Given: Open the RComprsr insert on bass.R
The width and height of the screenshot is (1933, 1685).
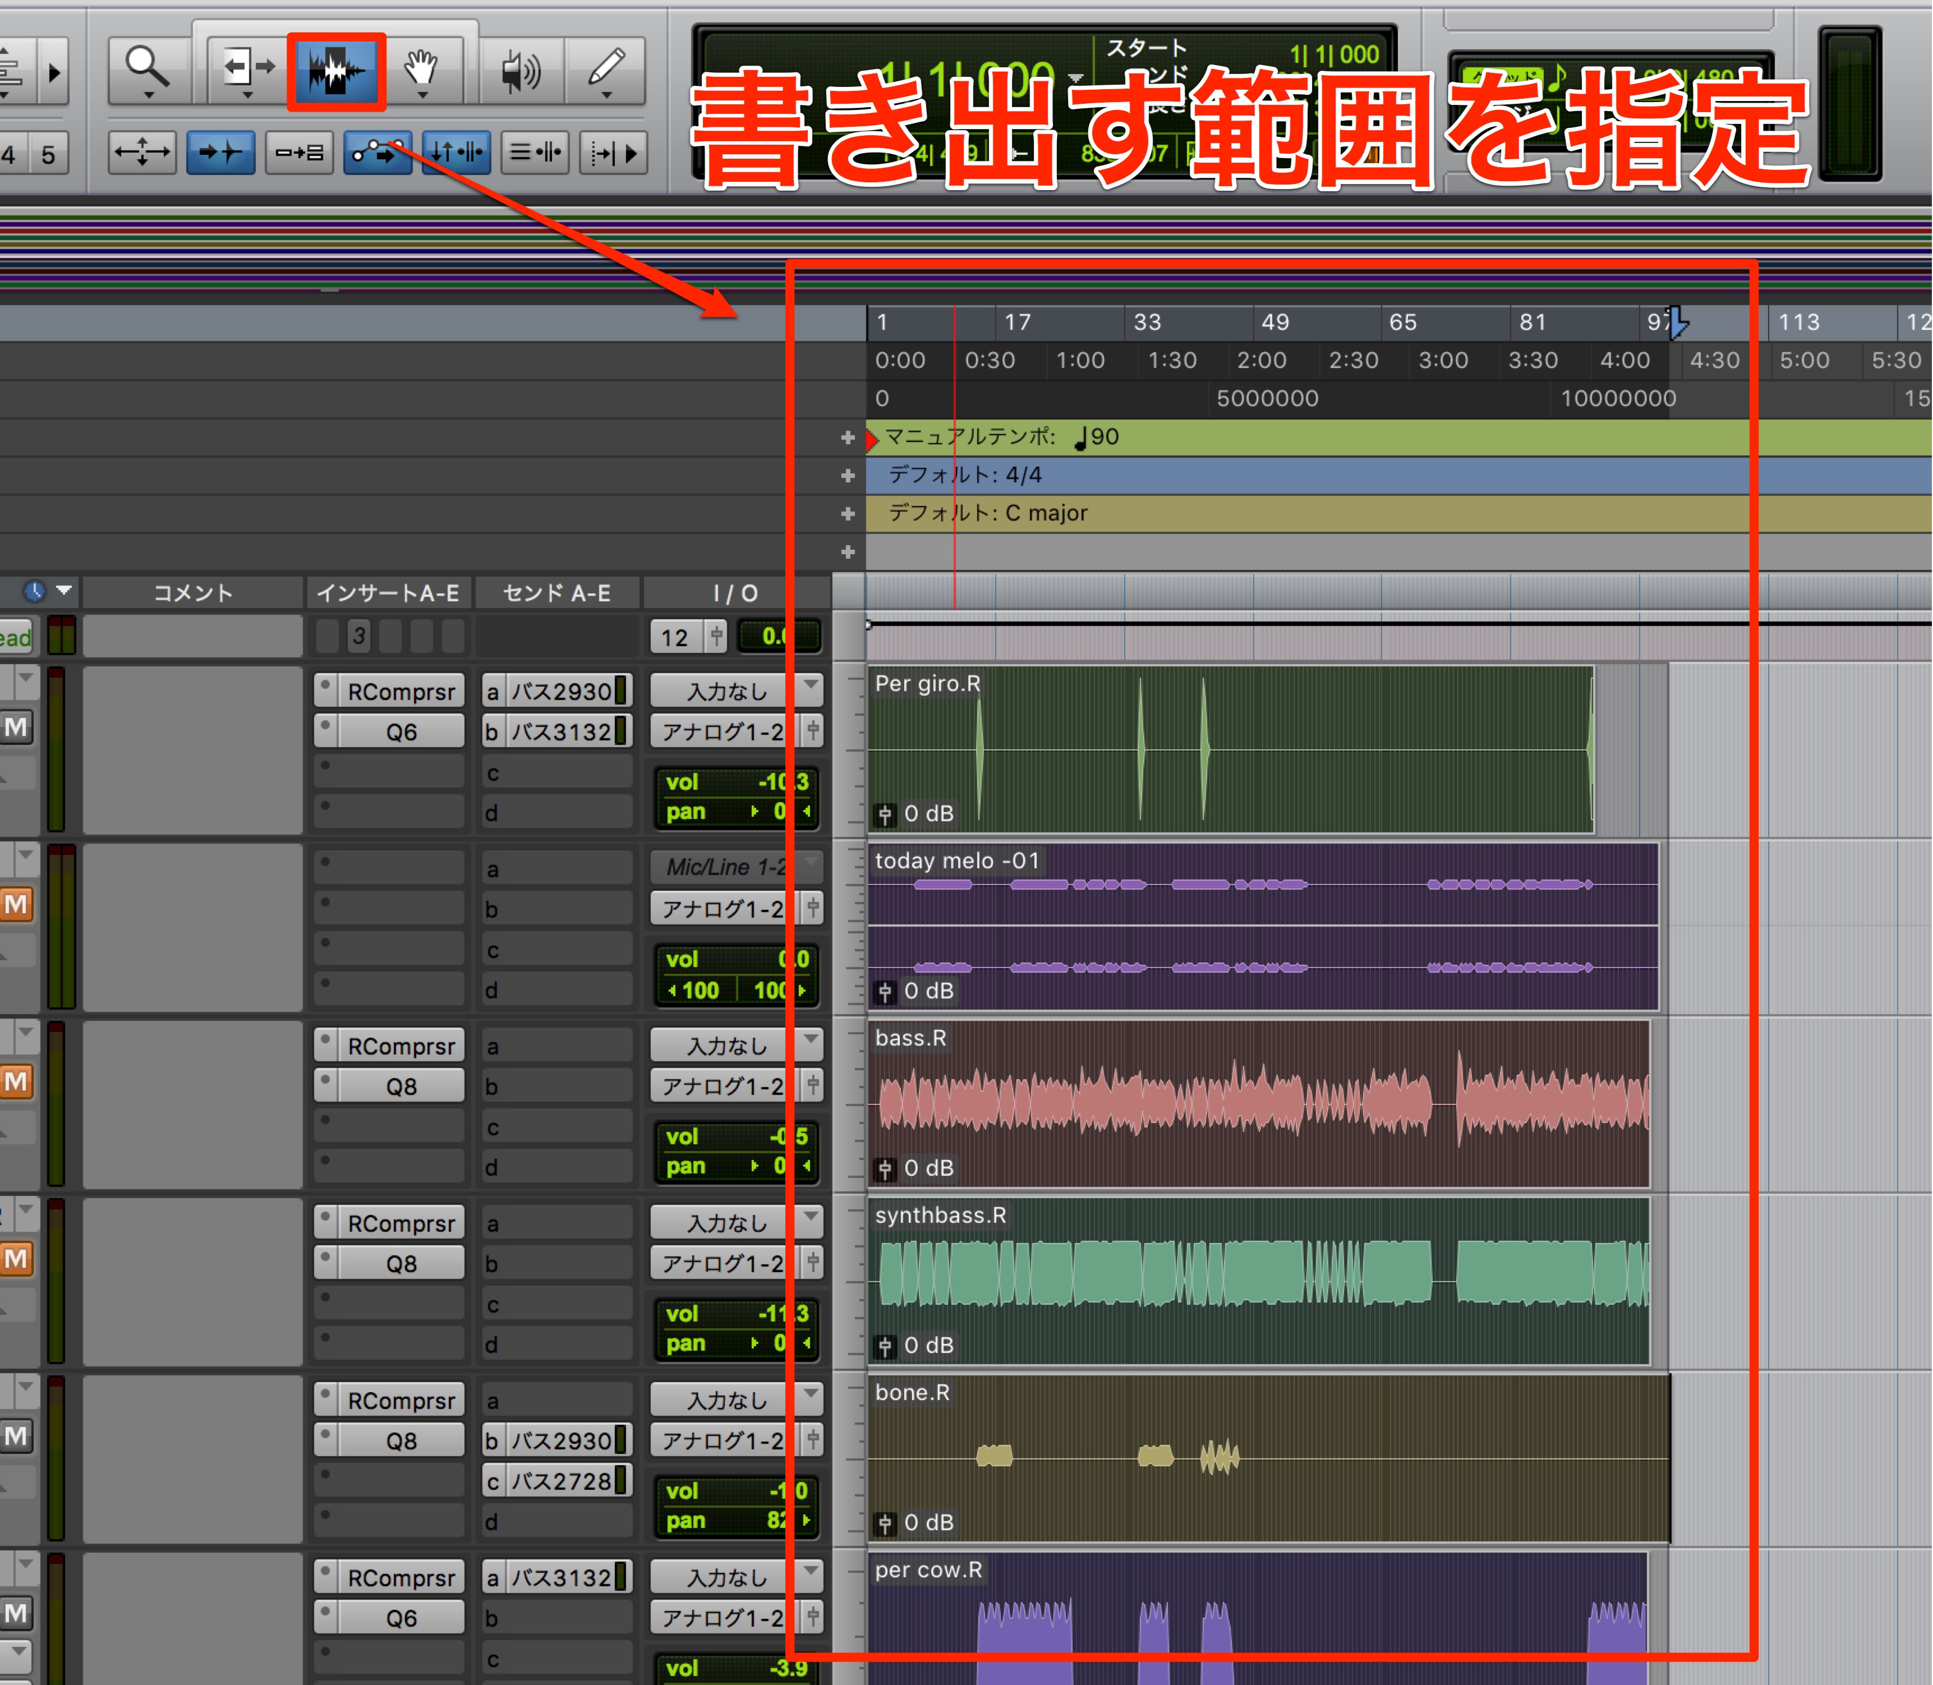Looking at the screenshot, I should coord(390,1046).
